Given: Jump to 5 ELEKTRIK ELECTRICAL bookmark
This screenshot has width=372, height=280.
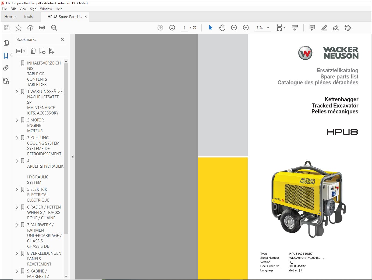Looking at the screenshot, I should [x=38, y=195].
